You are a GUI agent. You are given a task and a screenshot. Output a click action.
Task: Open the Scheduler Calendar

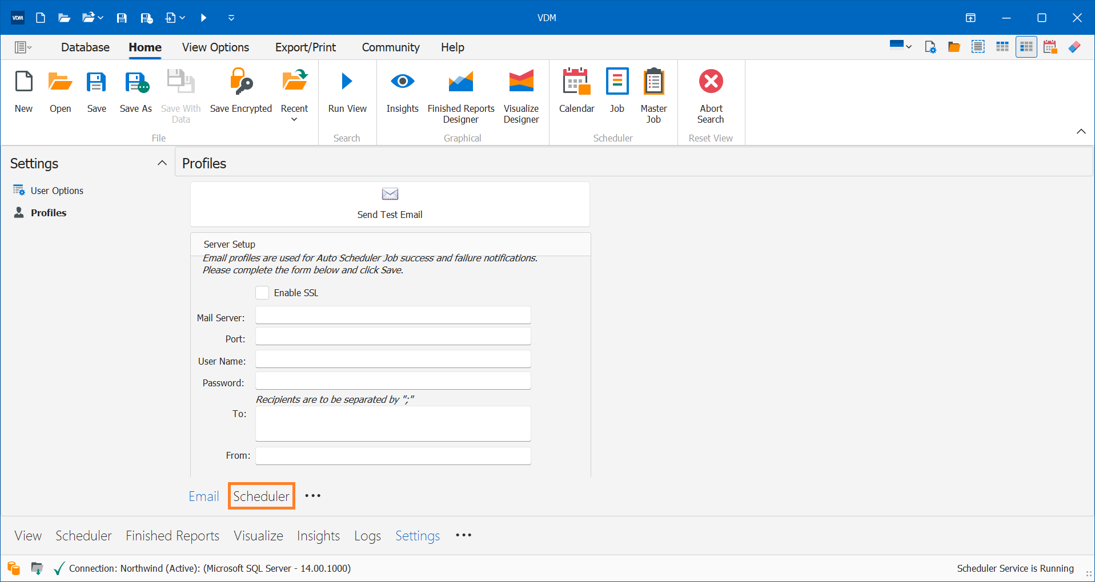[x=577, y=92]
